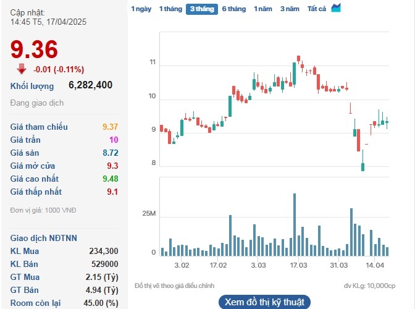Switch to the 1 tháng chart range
The image size is (415, 309).
(170, 9)
